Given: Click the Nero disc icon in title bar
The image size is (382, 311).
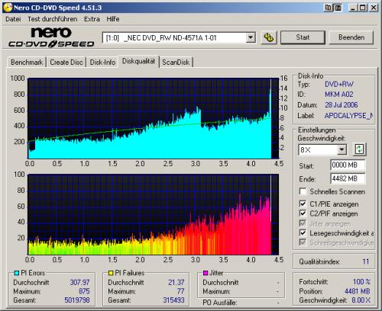Looking at the screenshot, I should click(8, 8).
